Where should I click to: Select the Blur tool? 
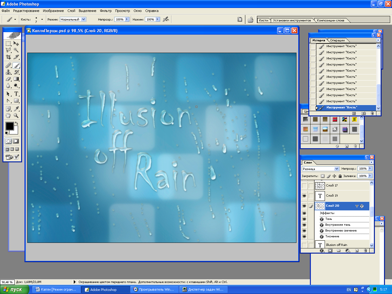[8, 85]
